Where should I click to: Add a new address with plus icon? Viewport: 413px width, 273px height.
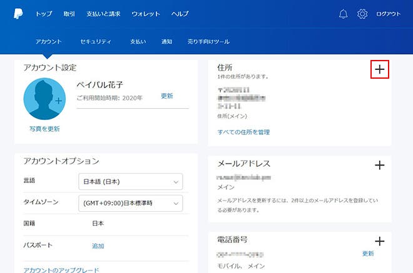[380, 71]
